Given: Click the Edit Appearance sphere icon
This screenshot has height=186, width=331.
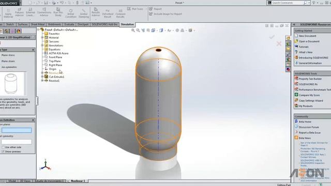Looking at the screenshot, I should (177, 30).
